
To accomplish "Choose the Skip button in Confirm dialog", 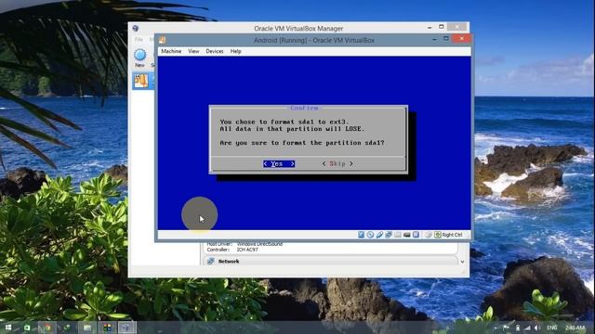I will tap(337, 163).
